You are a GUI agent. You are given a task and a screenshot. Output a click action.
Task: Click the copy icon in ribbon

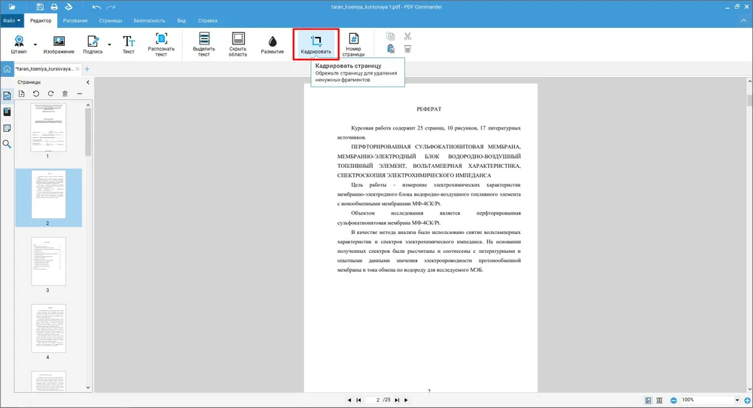390,36
